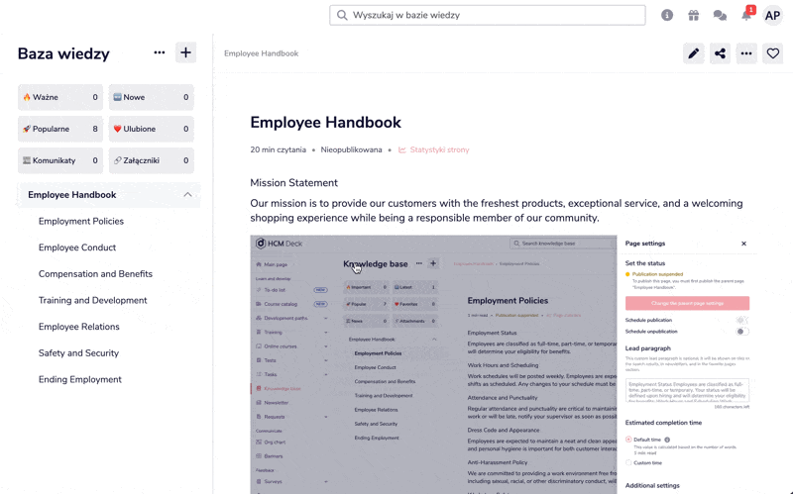The height and width of the screenshot is (494, 793).
Task: Click the share page icon
Action: tap(721, 53)
